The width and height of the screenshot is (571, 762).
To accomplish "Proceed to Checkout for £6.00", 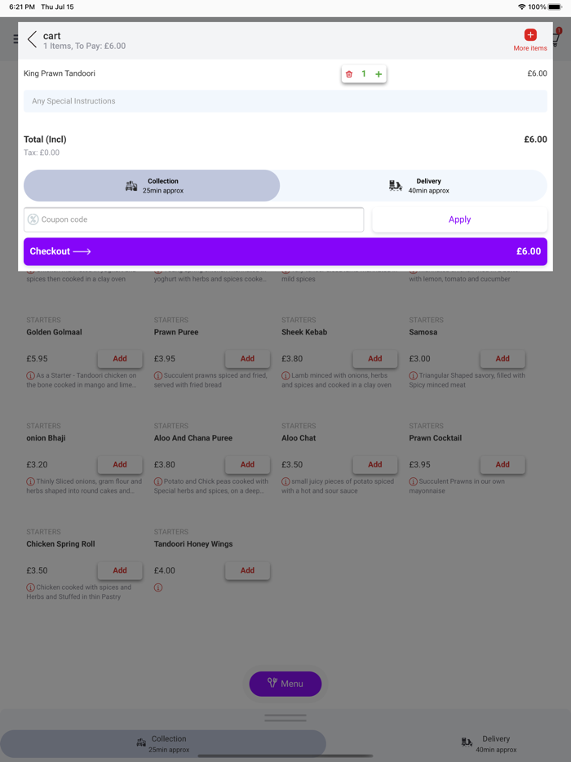I will click(285, 251).
